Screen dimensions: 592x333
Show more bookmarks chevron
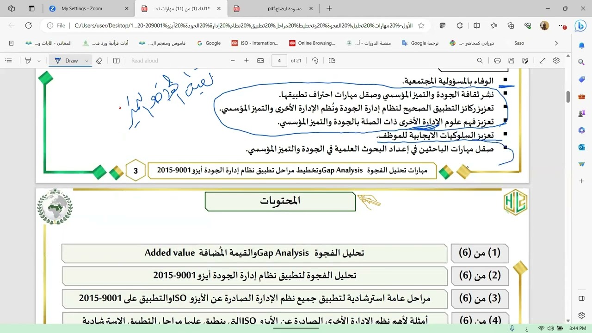[x=556, y=43]
